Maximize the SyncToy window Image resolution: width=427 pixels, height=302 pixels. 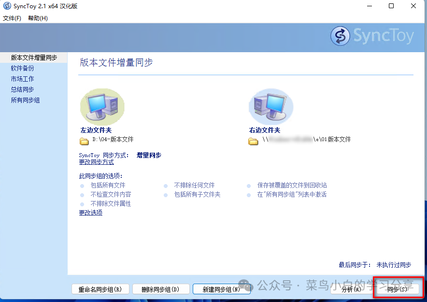pos(391,6)
